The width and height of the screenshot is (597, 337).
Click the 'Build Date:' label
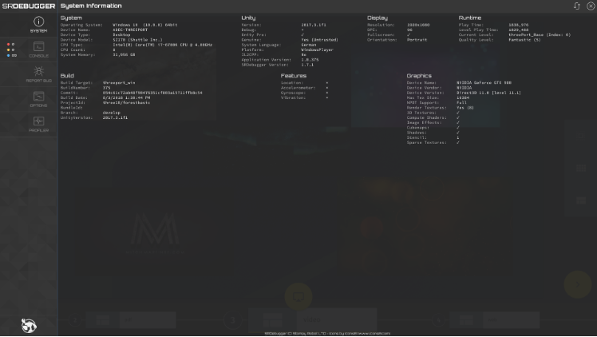(x=74, y=97)
